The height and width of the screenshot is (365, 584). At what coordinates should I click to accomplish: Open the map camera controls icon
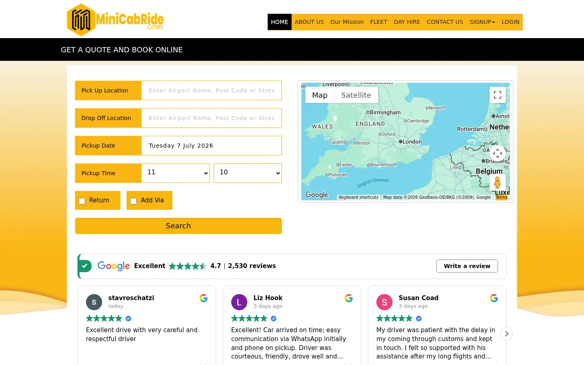point(498,153)
